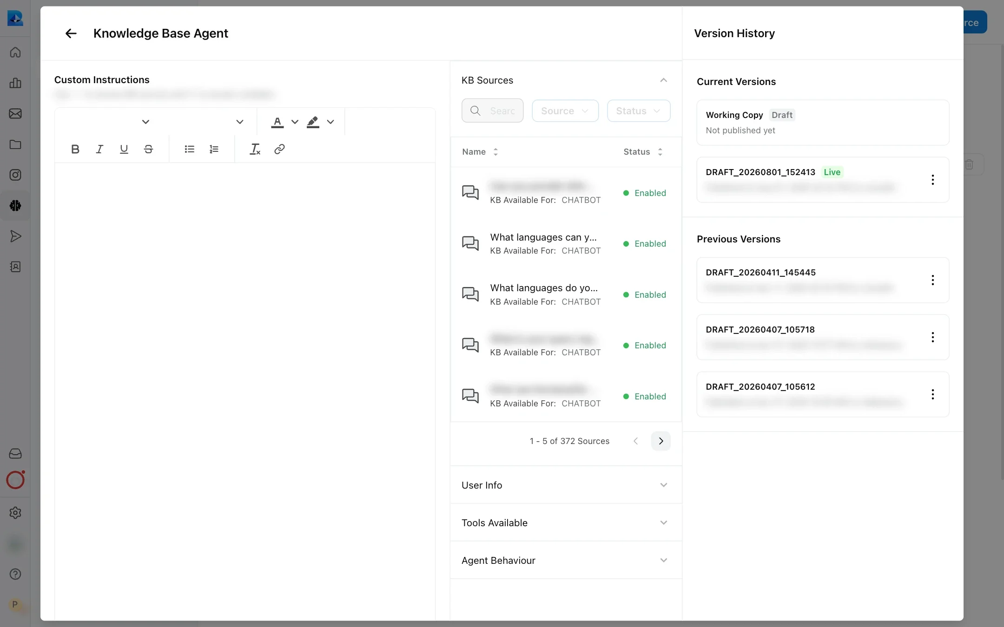Open options menu for DRAFT_20260407_105612
The height and width of the screenshot is (627, 1004).
932,394
